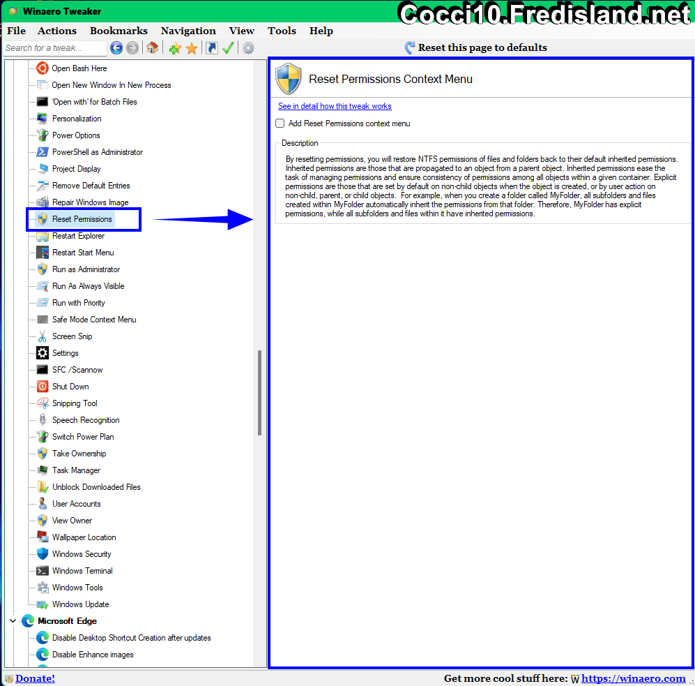
Task: Select Windows Update tree item
Action: point(81,604)
